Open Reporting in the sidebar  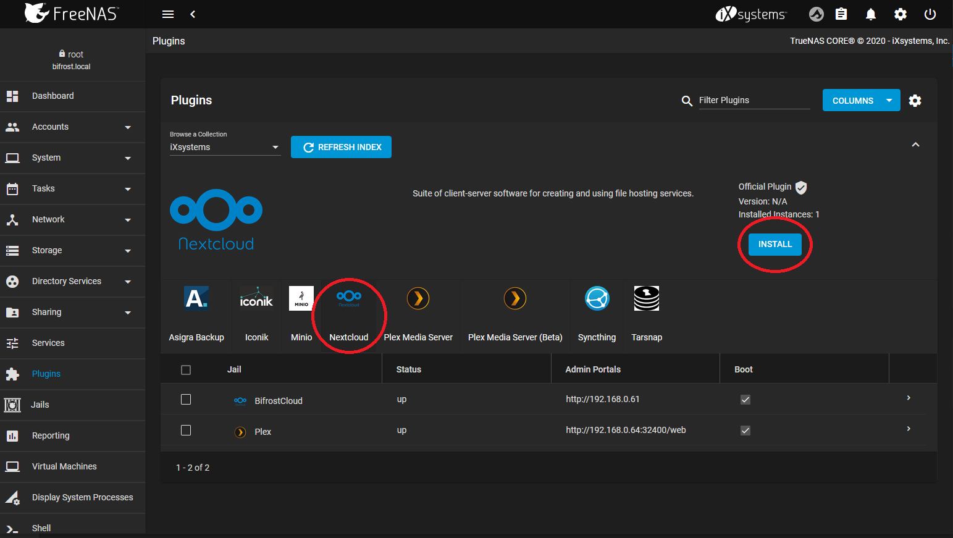tap(72, 436)
